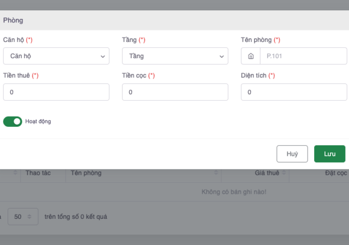Click the Phòng dialog title bar
The width and height of the screenshot is (349, 245).
tap(174, 20)
